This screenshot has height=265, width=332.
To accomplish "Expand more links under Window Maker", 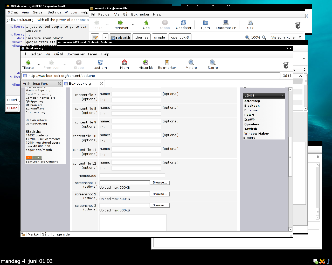I will [250, 138].
